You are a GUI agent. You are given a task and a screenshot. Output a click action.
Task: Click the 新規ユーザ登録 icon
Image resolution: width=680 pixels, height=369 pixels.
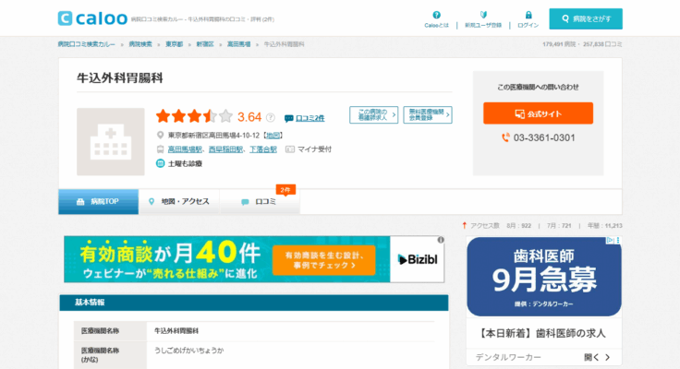pos(483,15)
